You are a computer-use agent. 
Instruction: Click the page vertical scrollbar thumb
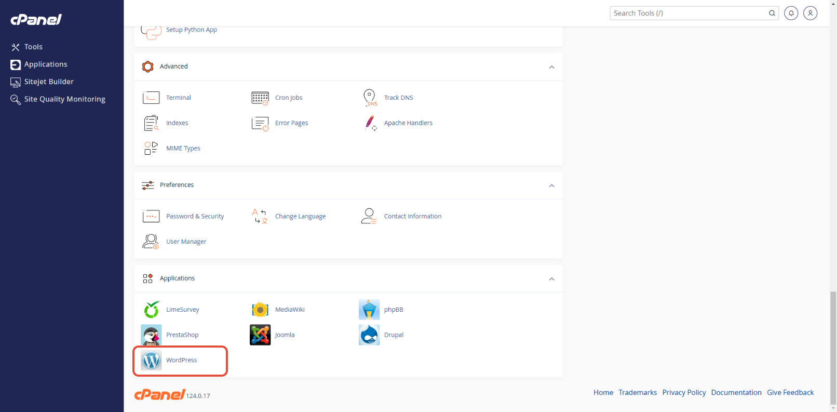click(833, 348)
